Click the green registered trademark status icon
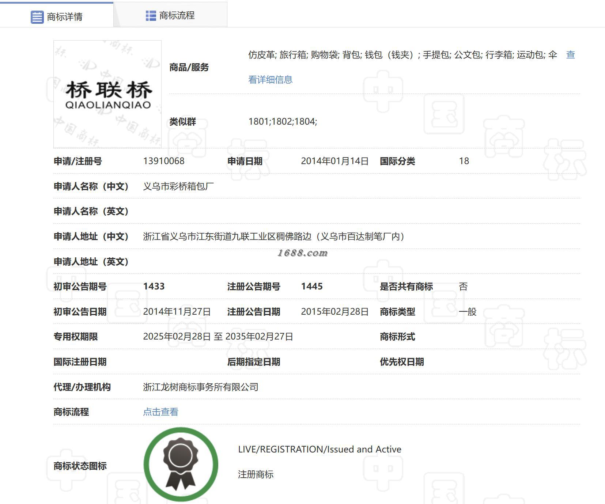 pyautogui.click(x=181, y=465)
